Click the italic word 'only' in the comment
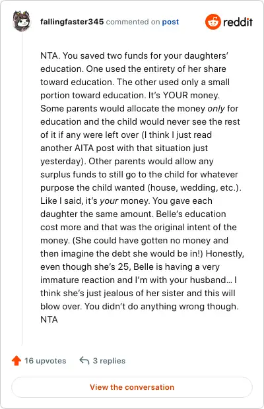Image resolution: width=264 pixels, height=409 pixels. pos(216,108)
